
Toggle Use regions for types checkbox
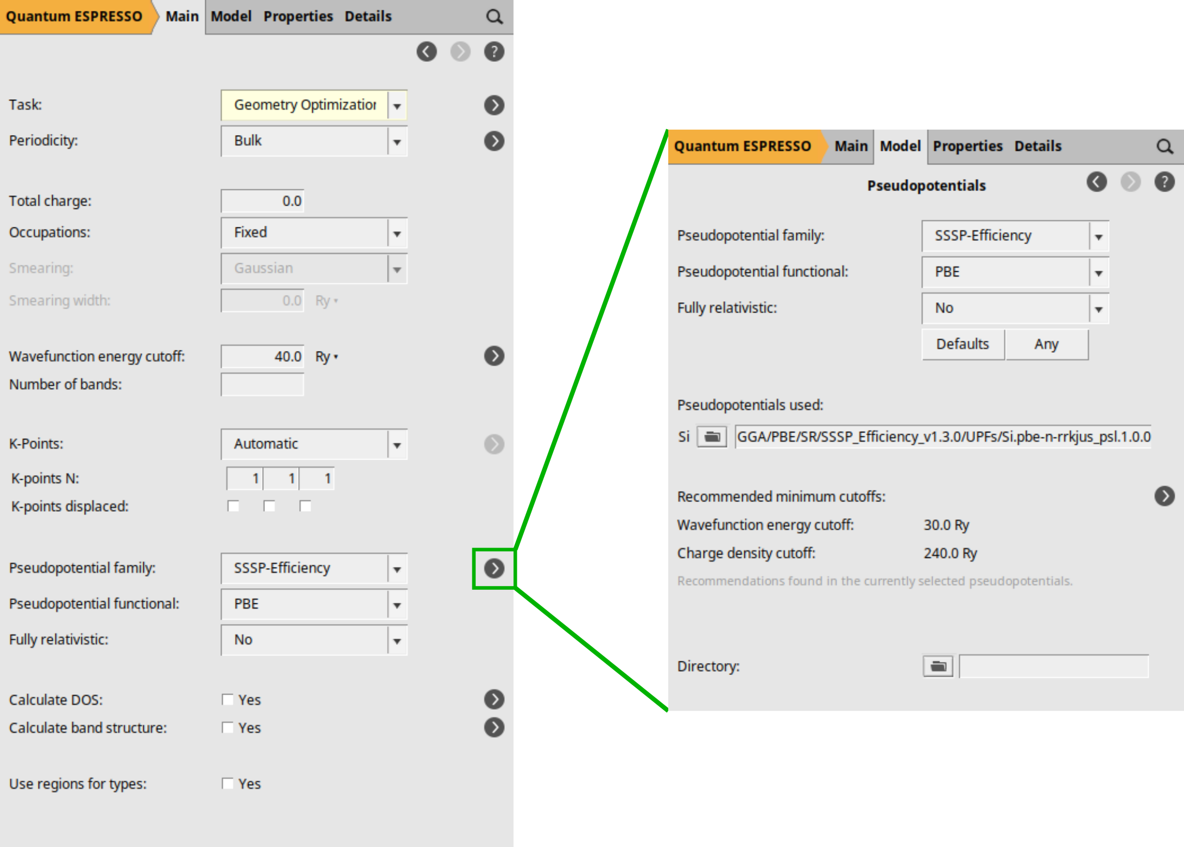[x=227, y=784]
